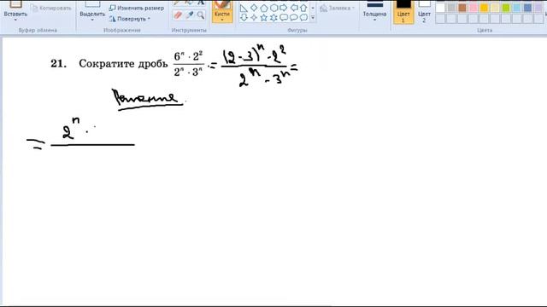The width and height of the screenshot is (547, 307).
Task: Expand the Повернуть rotate menu arrow
Action: click(x=149, y=19)
